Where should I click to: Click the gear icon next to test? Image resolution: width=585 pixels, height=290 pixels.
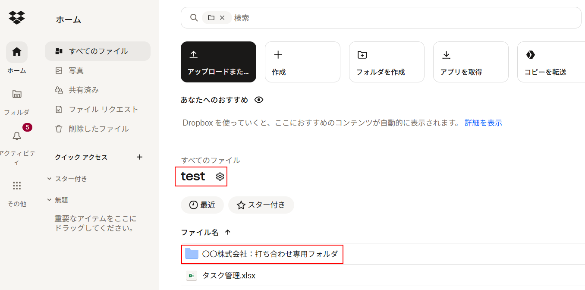click(x=220, y=177)
